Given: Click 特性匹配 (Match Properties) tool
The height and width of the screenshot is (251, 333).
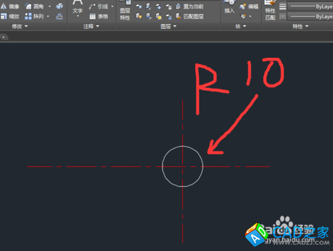Looking at the screenshot, I should pos(270,10).
